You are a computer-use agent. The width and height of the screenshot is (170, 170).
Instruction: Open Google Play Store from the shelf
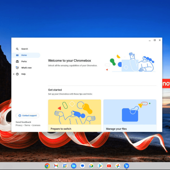pyautogui.click(x=100, y=166)
